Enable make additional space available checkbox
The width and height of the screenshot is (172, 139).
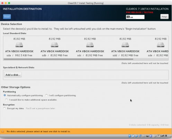point(6,100)
